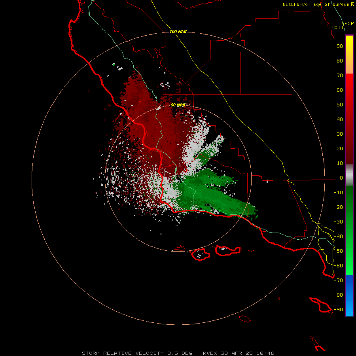Click the [KT] units label
This screenshot has height=356, width=356.
(338, 27)
